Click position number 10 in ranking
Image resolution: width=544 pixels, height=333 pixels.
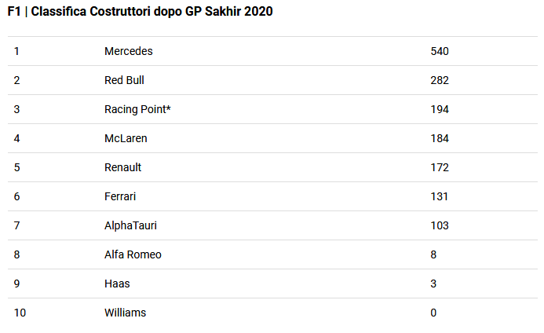click(x=20, y=313)
